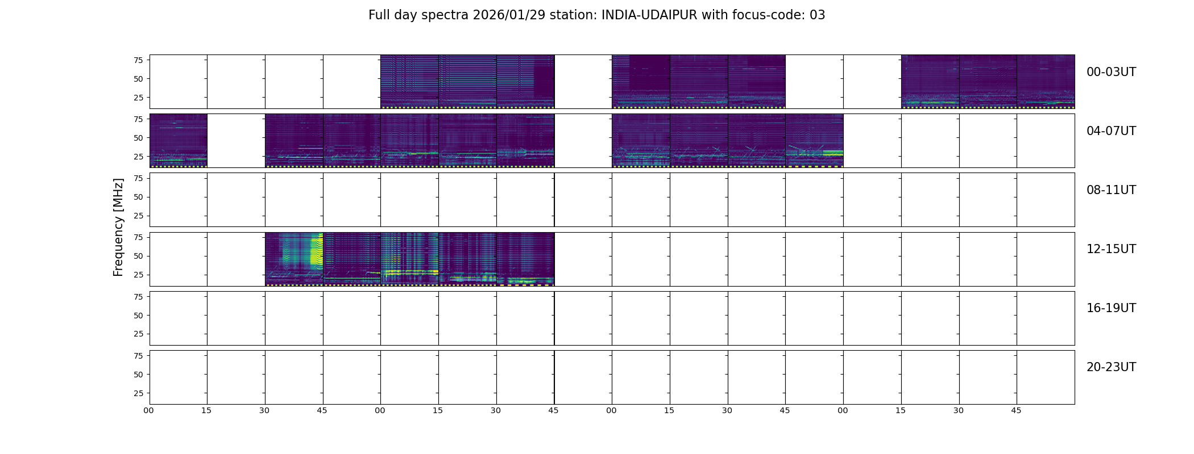1194x454 pixels.
Task: Select the '16-19UT' row label
Action: pyautogui.click(x=1111, y=308)
